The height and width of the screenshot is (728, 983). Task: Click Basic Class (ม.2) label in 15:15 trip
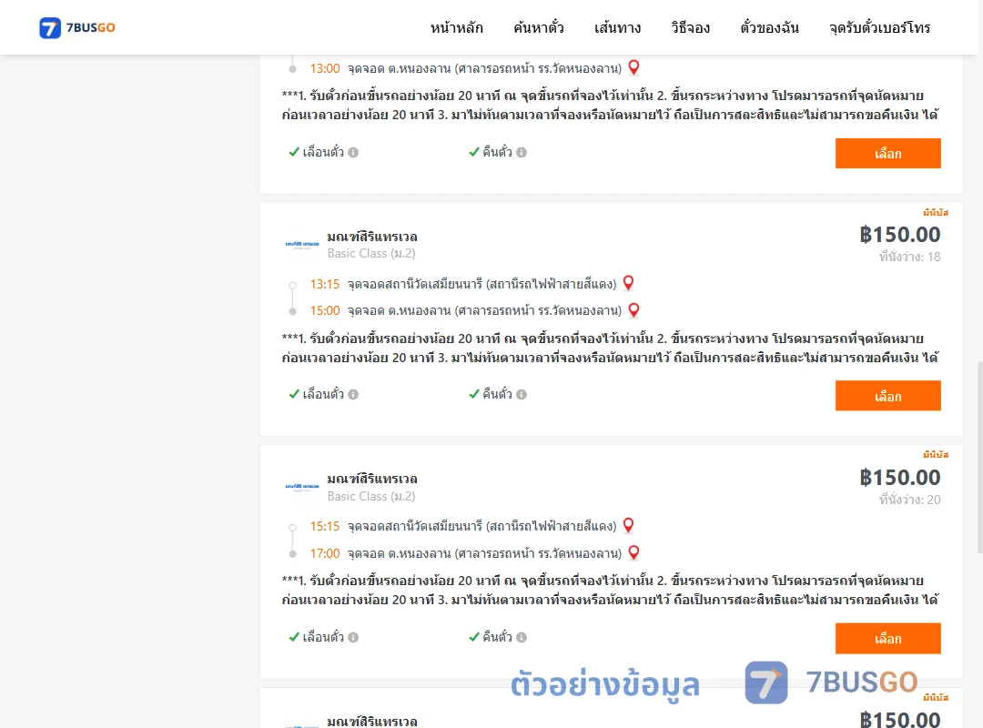371,496
